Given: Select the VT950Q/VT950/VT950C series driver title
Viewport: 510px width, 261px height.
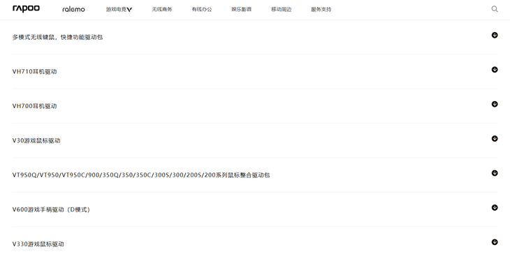Looking at the screenshot, I should pos(141,175).
